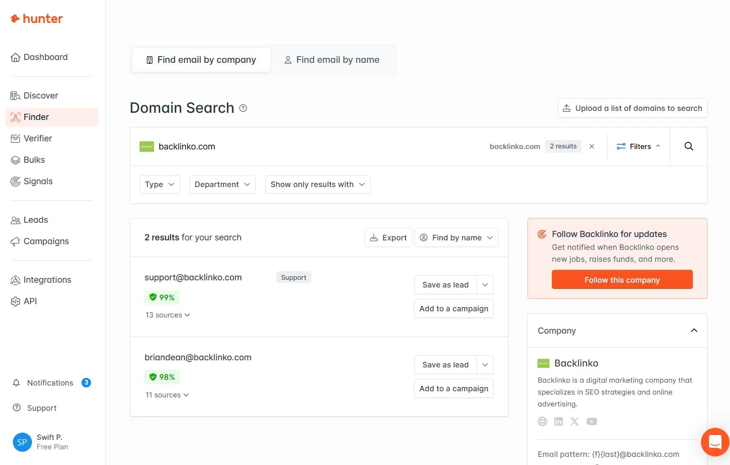This screenshot has height=465, width=730.
Task: Select Finder in the sidebar
Action: click(52, 117)
